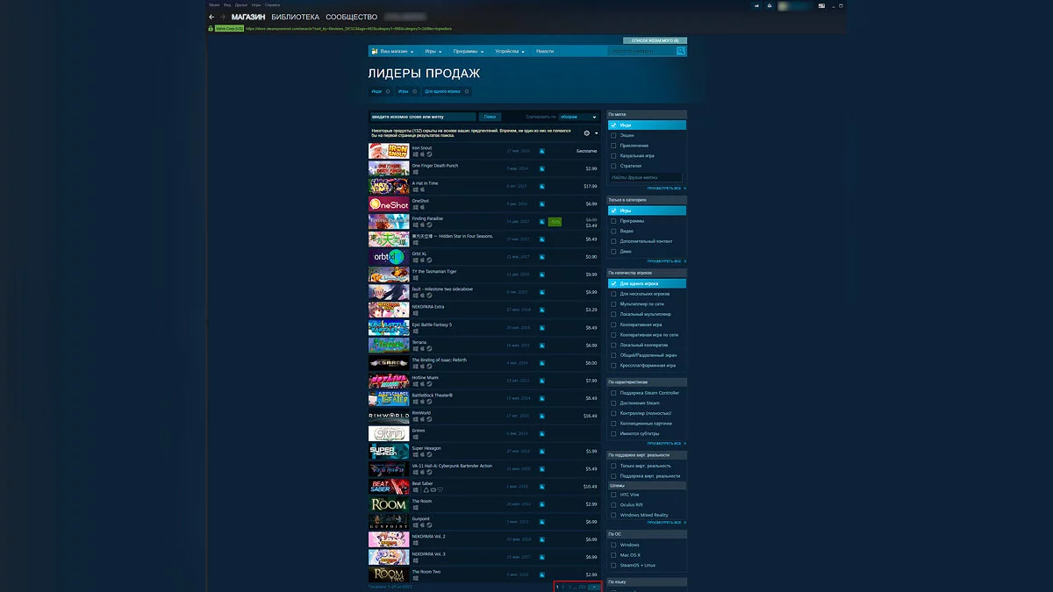
Task: Tick the HTC Vive headset checkbox
Action: pyautogui.click(x=613, y=495)
